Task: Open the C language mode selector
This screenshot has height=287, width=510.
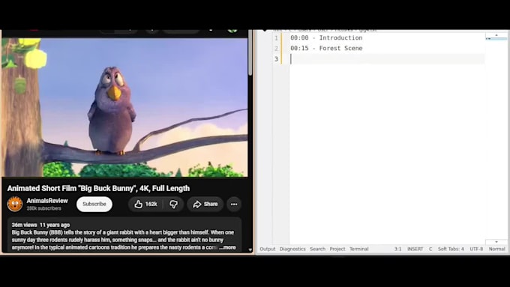Action: pos(430,249)
